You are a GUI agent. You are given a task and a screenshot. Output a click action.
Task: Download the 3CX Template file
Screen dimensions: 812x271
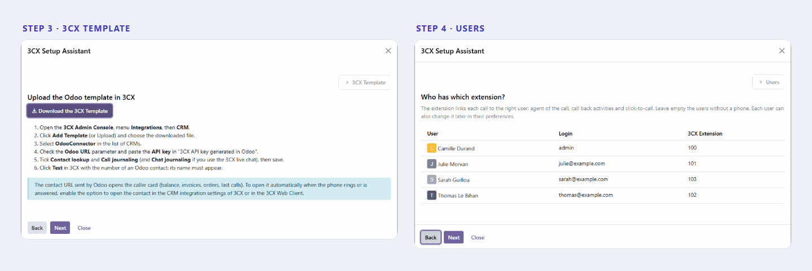[x=70, y=111]
